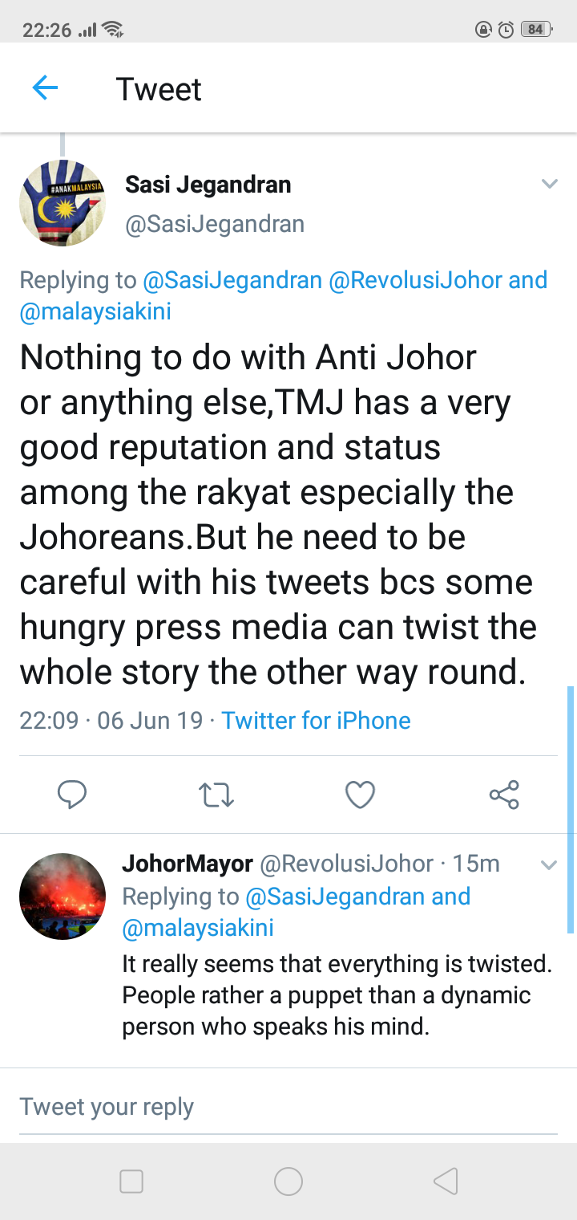The height and width of the screenshot is (1220, 577).
Task: Tap the Twitter for iPhone source link
Action: tap(316, 720)
